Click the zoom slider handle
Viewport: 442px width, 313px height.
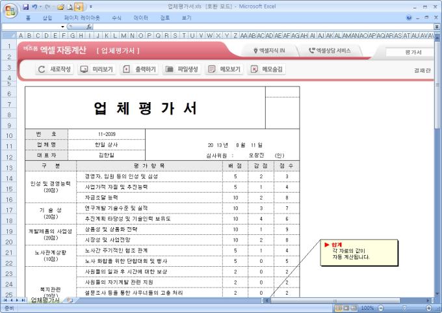point(404,308)
